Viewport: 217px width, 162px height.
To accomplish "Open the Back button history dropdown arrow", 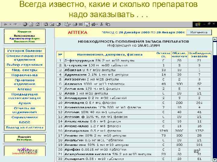I will 10,25.
